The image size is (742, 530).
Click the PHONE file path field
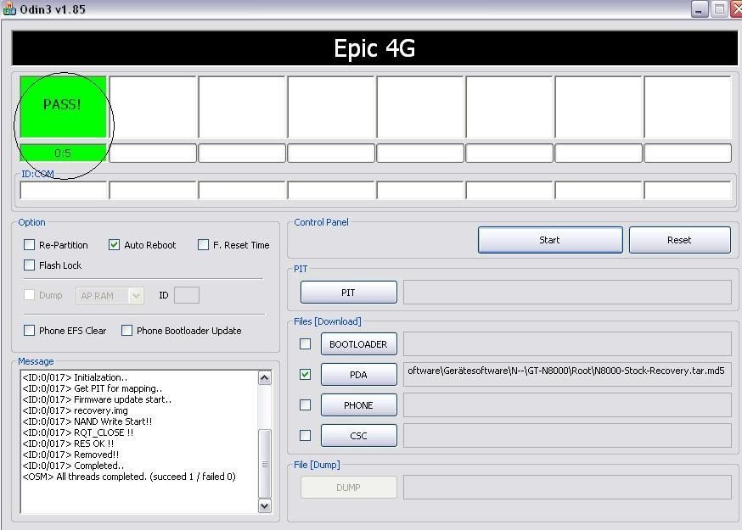(567, 405)
